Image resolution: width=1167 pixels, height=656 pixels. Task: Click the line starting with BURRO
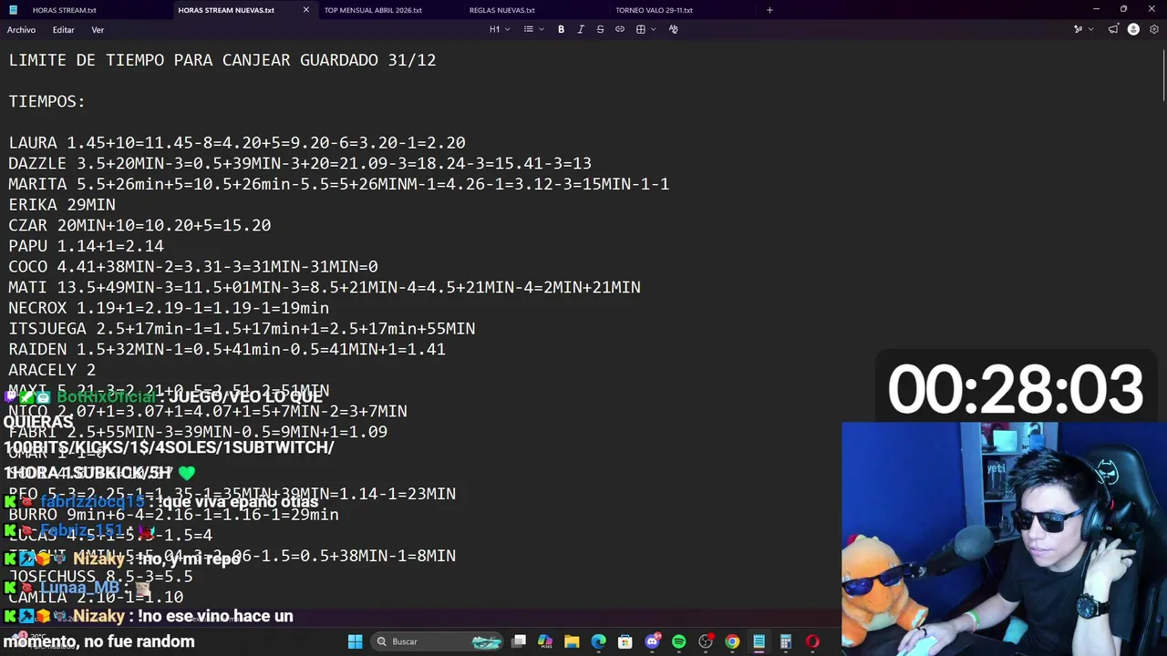[173, 515]
